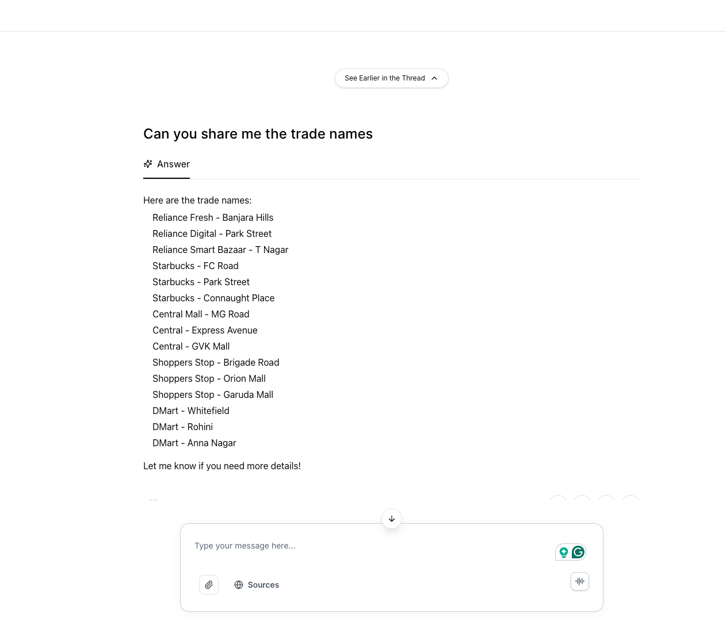Click the scroll-to-bottom arrow icon
726x621 pixels.
coord(392,519)
